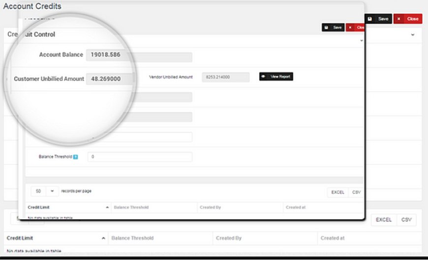Collapse the Credit Control panel using the far-right chevron
428x265 pixels.
pos(412,35)
